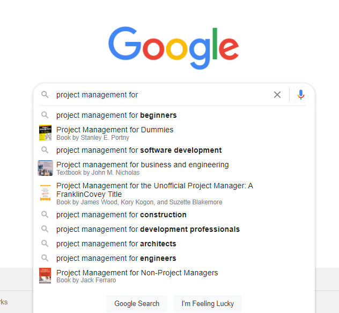Open the Non-Project Managers book cover thumbnail
The image size is (339, 313).
pos(45,276)
